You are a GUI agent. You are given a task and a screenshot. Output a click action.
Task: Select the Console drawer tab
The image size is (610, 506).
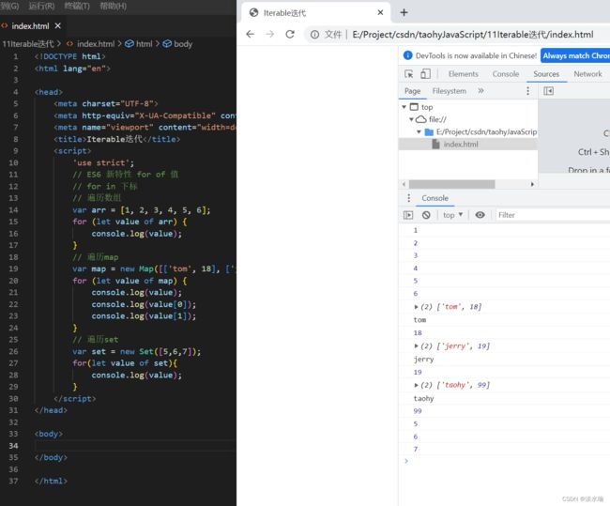[x=435, y=198]
